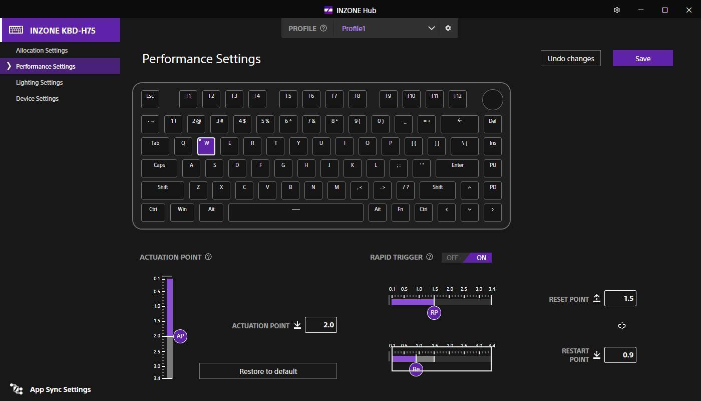Click the Actuation Point help icon
The width and height of the screenshot is (701, 401).
click(x=208, y=257)
